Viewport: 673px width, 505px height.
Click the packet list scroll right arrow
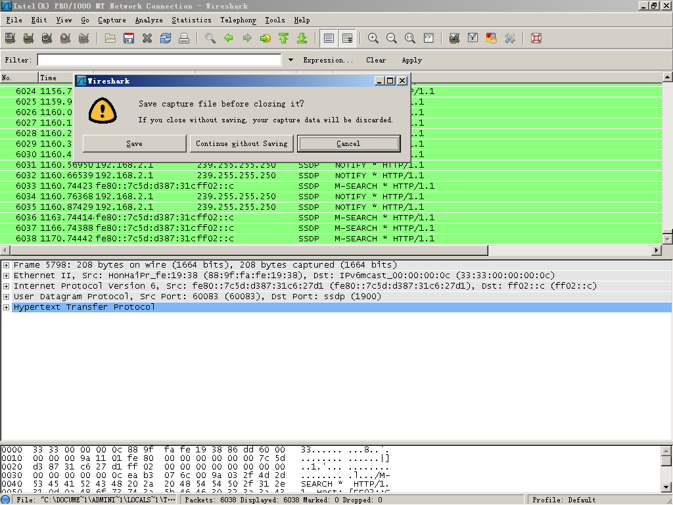[657, 250]
